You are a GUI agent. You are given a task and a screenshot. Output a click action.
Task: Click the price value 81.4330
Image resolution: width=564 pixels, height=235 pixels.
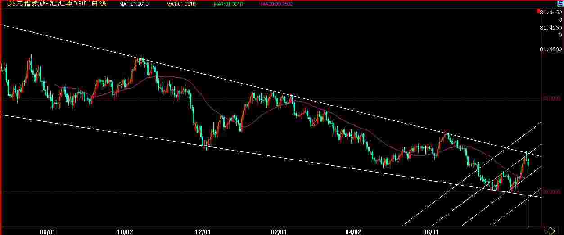[x=550, y=49]
